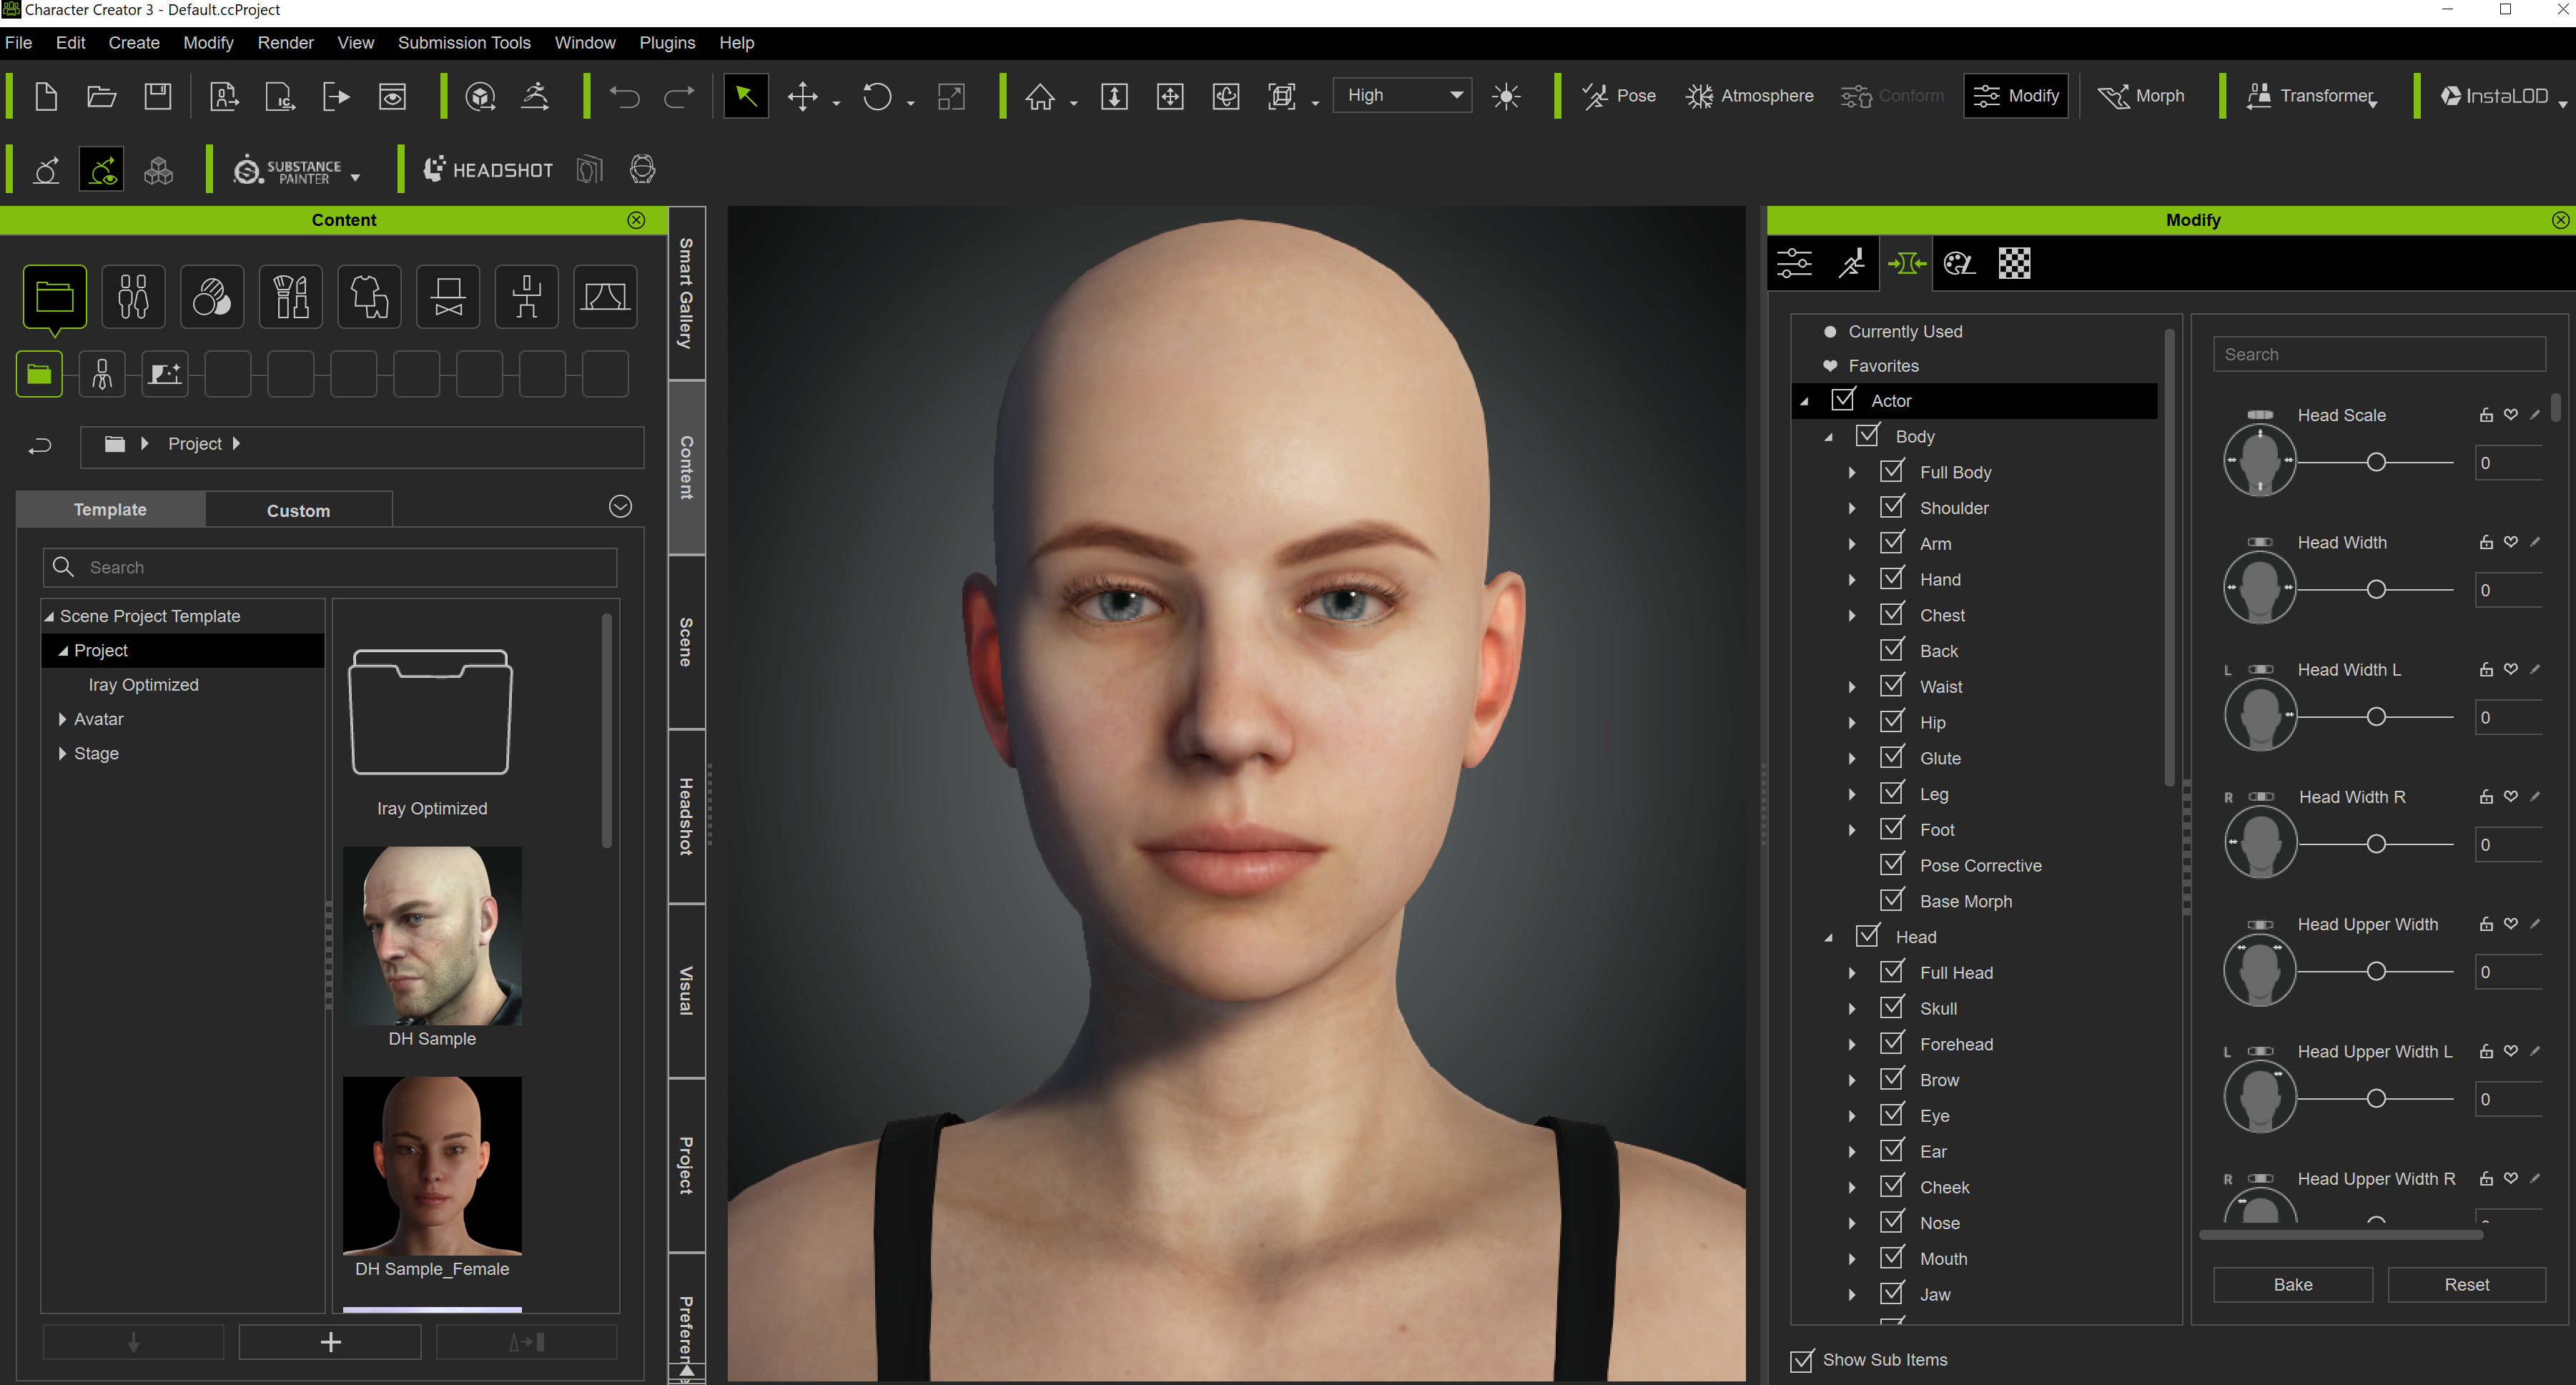Open the circled chevron options in Content
Image resolution: width=2576 pixels, height=1385 pixels.
point(620,507)
